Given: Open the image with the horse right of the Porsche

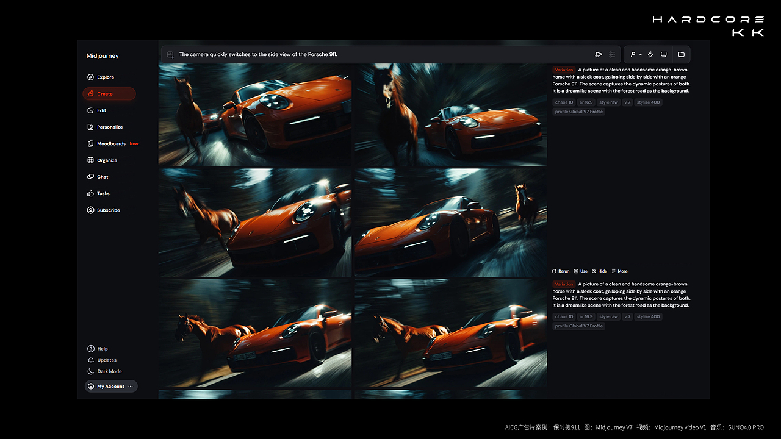Looking at the screenshot, I should 450,223.
